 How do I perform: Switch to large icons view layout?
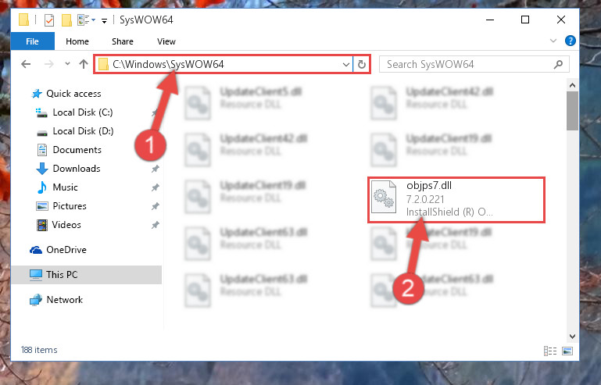(x=567, y=351)
